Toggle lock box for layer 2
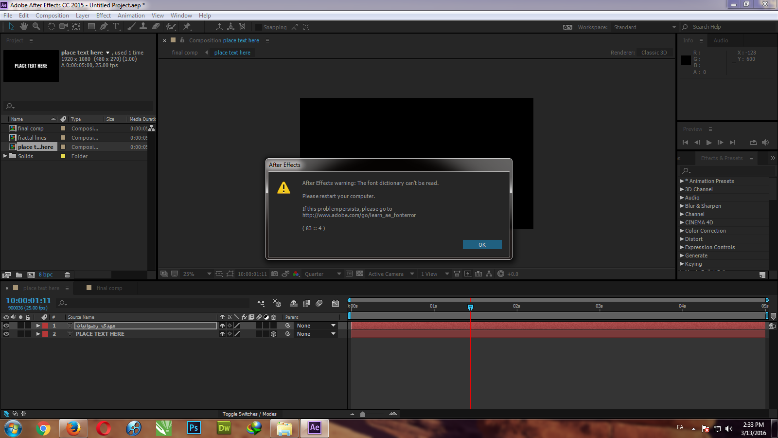778x438 pixels. (28, 334)
